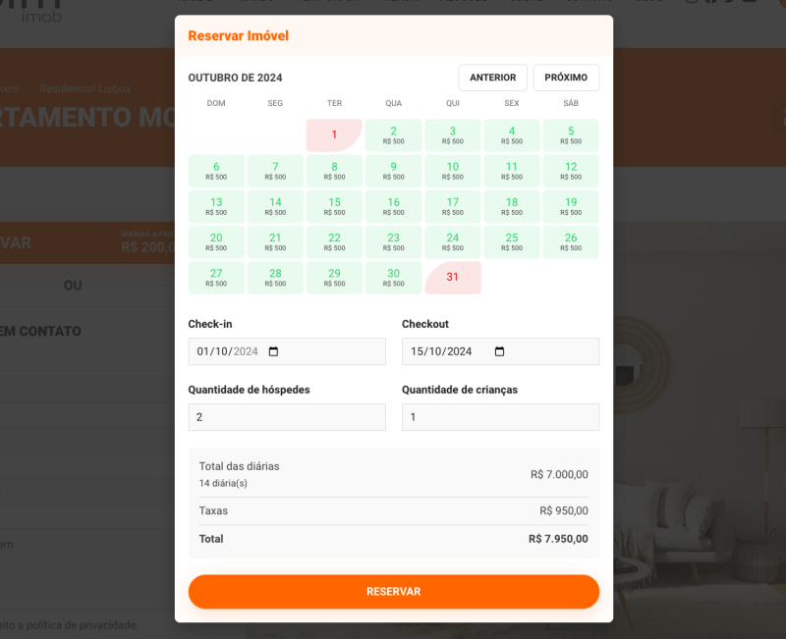Image resolution: width=786 pixels, height=639 pixels.
Task: Click the Quantidade de crianças input
Action: click(x=500, y=417)
